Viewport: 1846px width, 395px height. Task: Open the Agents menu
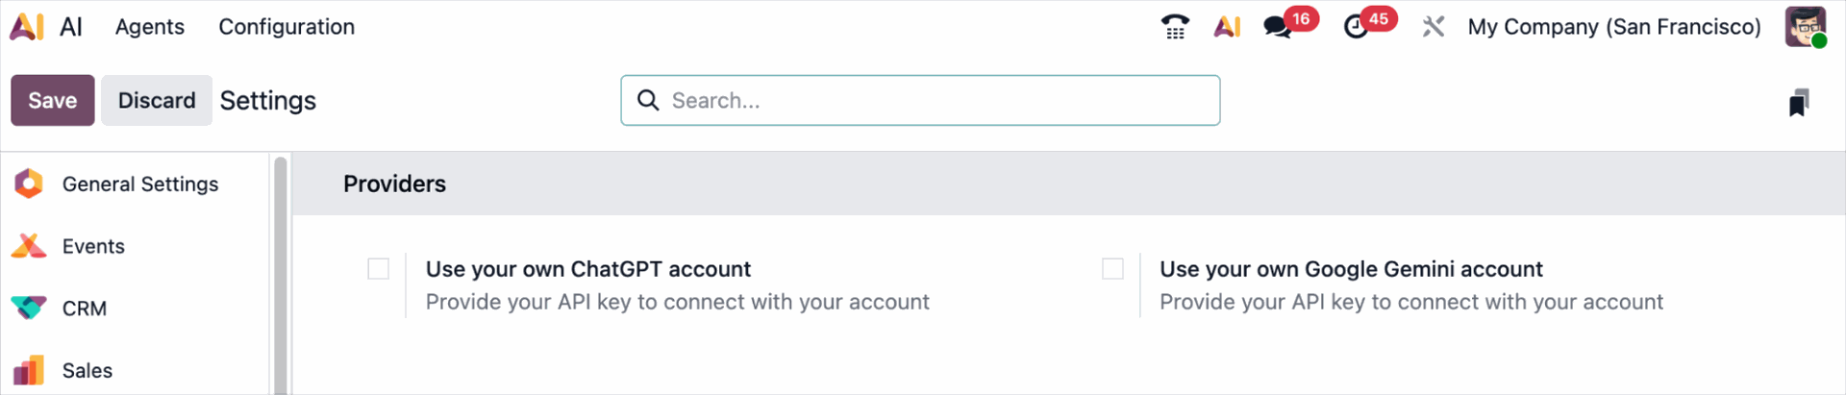[x=149, y=27]
